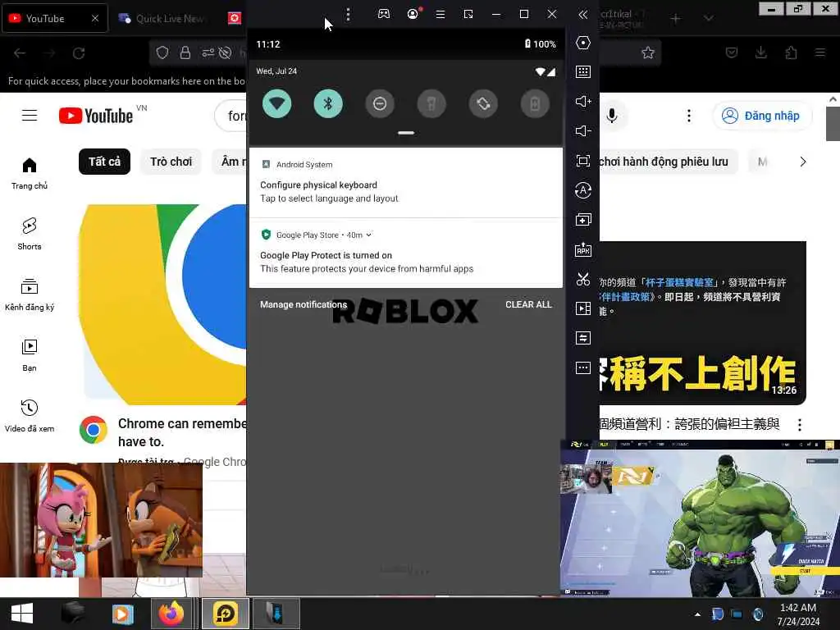
Task: Open the multi-instance add icon in sidebar
Action: coord(583,220)
